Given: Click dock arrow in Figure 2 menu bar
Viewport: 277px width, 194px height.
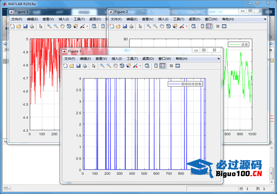Looking at the screenshot, I should click(x=265, y=19).
